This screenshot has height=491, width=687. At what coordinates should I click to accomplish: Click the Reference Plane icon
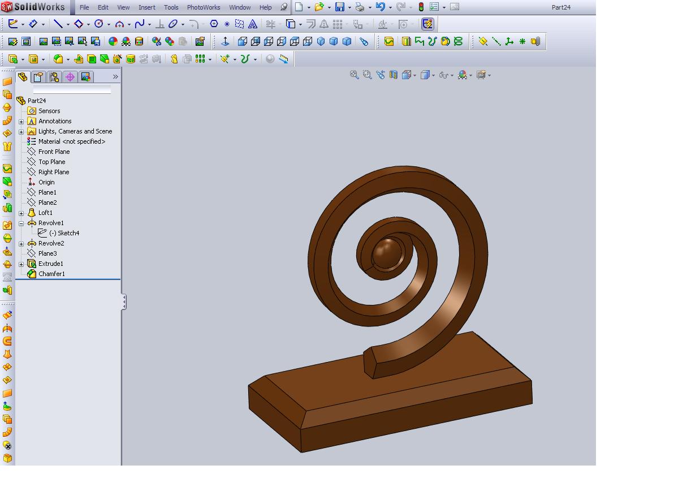(483, 41)
